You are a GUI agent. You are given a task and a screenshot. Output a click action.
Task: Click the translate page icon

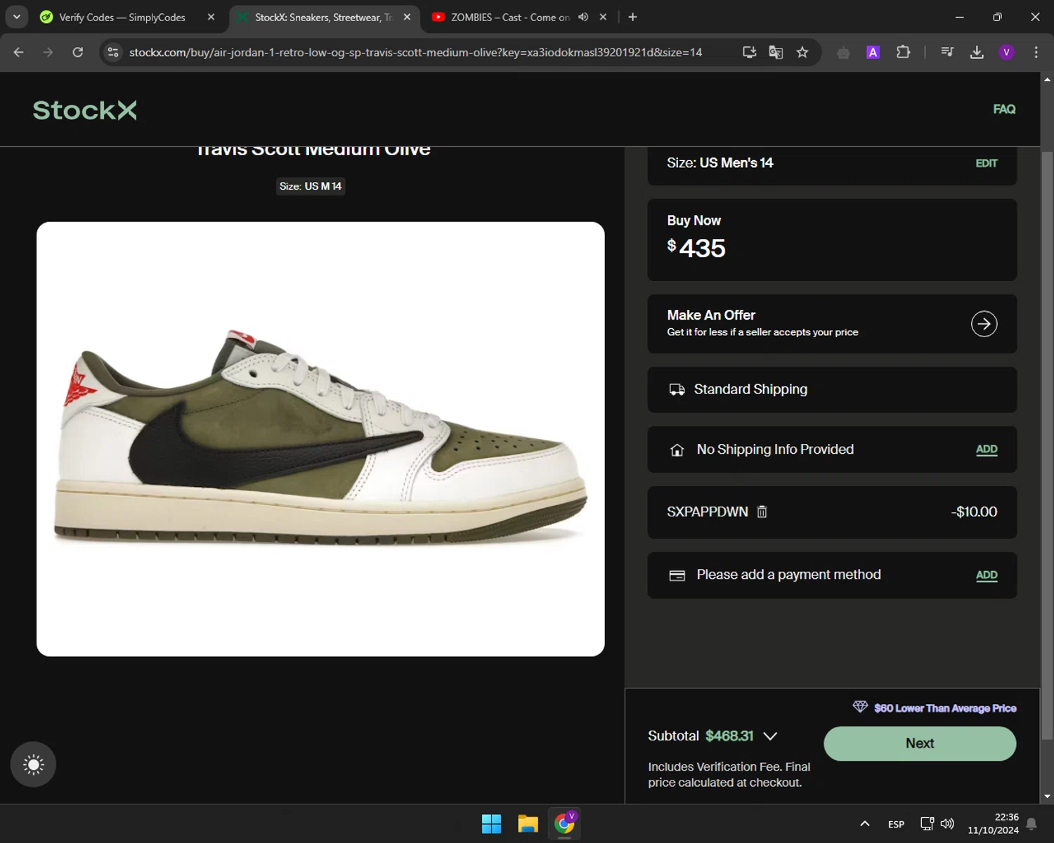[x=776, y=53]
